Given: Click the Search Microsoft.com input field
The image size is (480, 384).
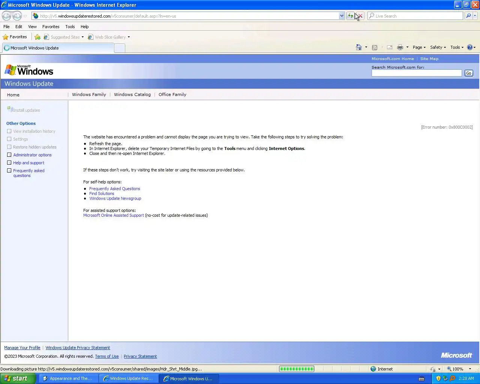Looking at the screenshot, I should (417, 73).
